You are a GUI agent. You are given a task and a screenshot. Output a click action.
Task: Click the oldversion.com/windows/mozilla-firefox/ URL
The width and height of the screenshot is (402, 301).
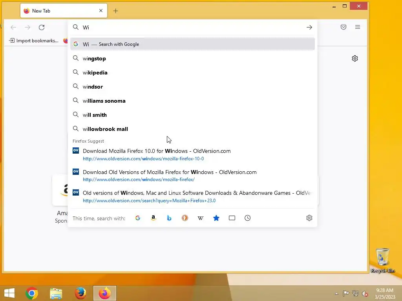point(139,180)
